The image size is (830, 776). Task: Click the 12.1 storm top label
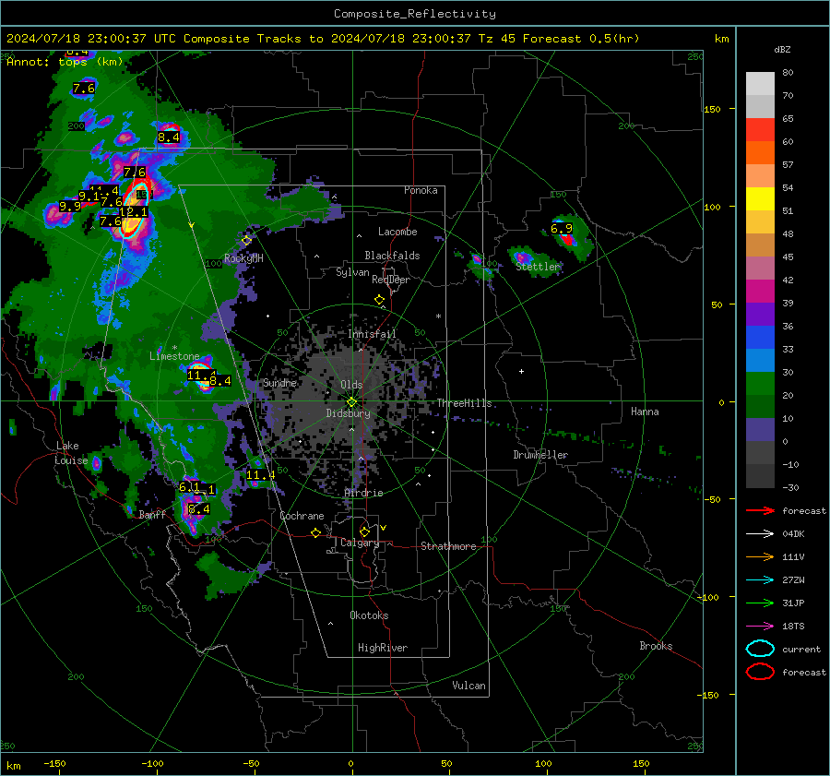(x=134, y=212)
